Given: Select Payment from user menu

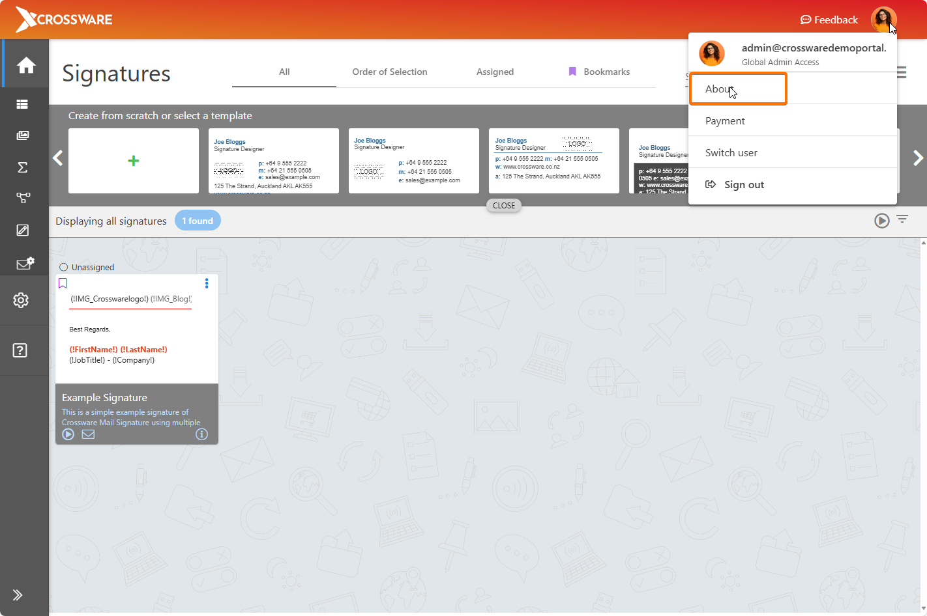Looking at the screenshot, I should coord(725,120).
